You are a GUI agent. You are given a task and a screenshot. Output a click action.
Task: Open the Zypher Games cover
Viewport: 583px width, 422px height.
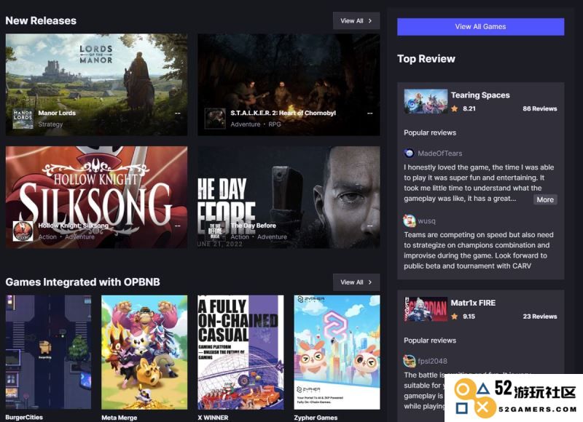pos(337,352)
